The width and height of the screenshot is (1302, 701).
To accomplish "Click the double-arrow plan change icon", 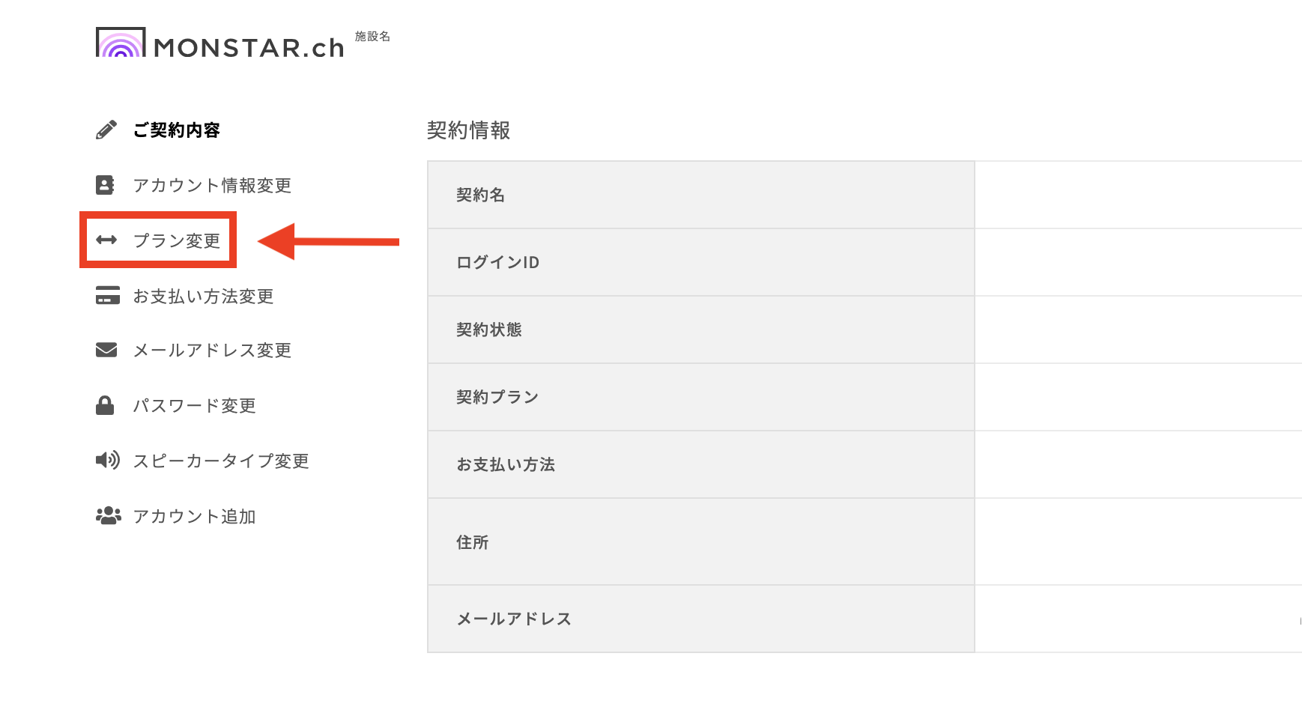I will tap(106, 240).
